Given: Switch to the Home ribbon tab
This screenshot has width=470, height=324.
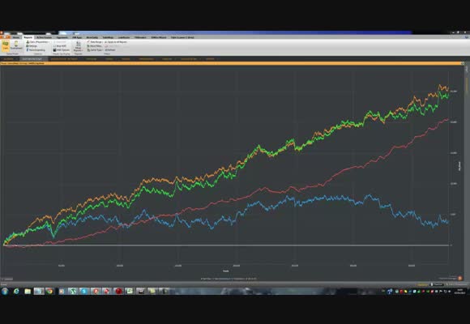Looking at the screenshot, I should coord(16,37).
